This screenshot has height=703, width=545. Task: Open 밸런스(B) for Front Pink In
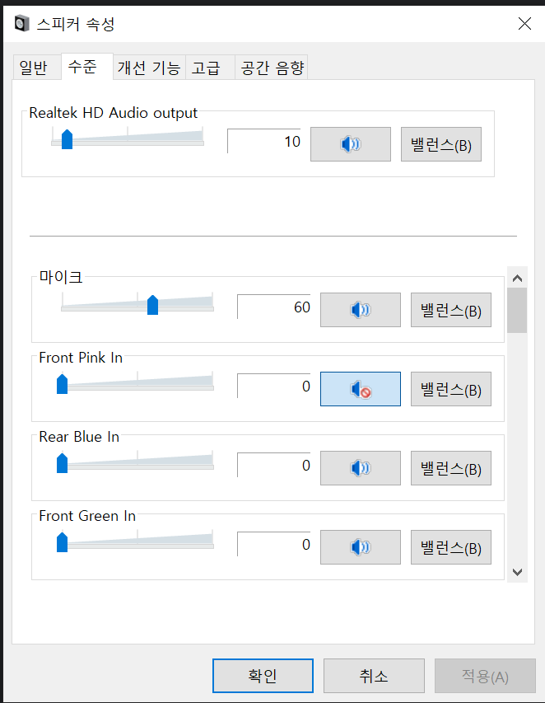click(451, 389)
